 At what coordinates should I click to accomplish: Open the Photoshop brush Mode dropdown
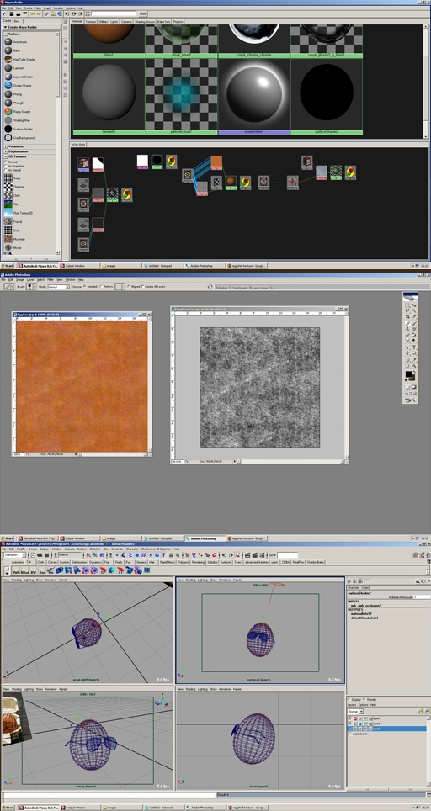click(x=58, y=286)
